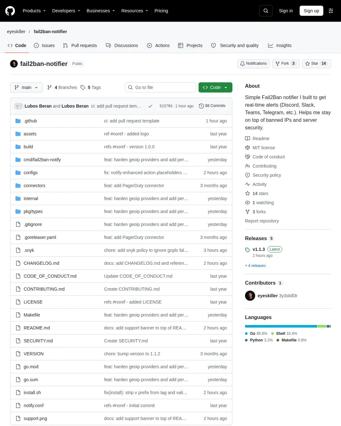Image resolution: width=341 pixels, height=426 pixels.
Task: Click the Shell language green dot
Action: pos(272,334)
